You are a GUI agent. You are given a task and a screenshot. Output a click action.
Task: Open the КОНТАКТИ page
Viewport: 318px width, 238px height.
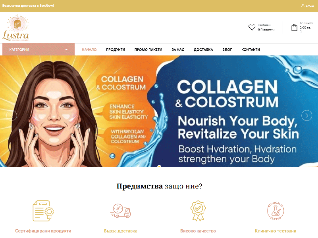coord(251,50)
